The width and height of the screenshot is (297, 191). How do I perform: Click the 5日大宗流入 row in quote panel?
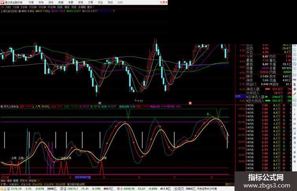coord(269,101)
